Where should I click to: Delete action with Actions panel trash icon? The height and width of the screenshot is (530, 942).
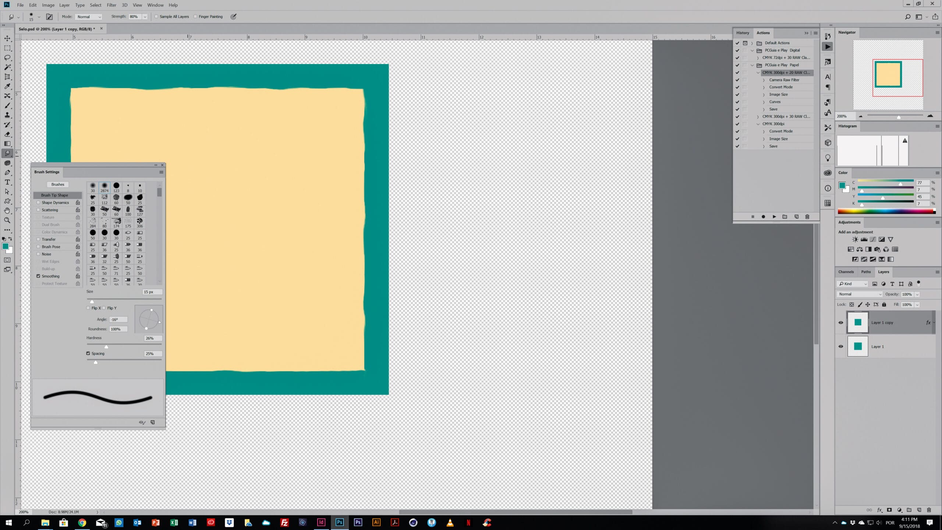pyautogui.click(x=807, y=217)
